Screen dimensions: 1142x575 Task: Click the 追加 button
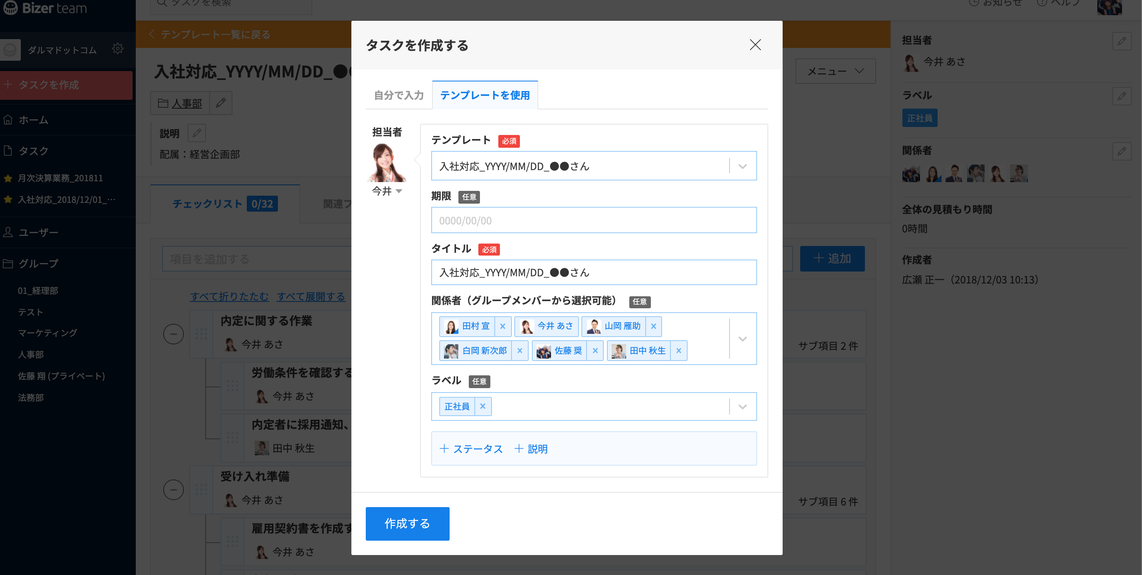pyautogui.click(x=832, y=259)
